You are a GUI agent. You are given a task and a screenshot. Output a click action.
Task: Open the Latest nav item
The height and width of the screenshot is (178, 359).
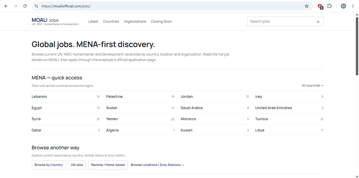(93, 22)
